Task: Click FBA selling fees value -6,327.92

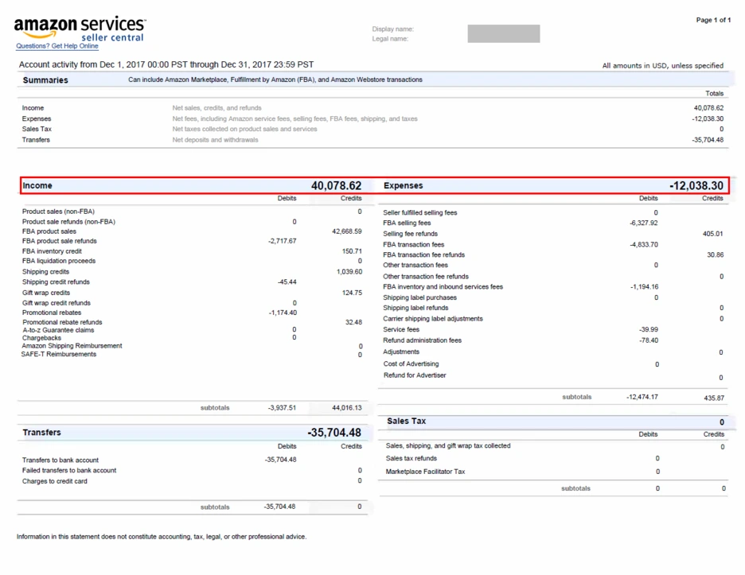Action: click(x=644, y=223)
